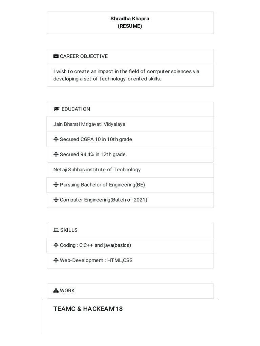Click the graduation cap icon beside Education
260x346 pixels.
click(x=57, y=109)
